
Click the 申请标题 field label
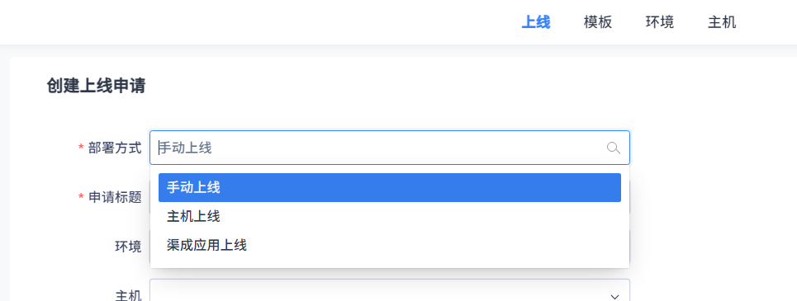point(115,197)
